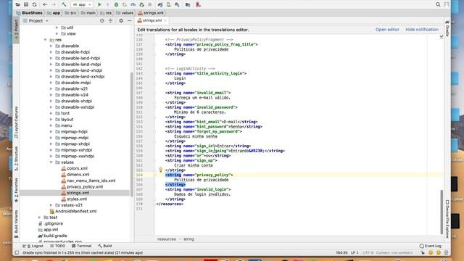The width and height of the screenshot is (464, 261).
Task: Expand the menu folder
Action: click(51, 125)
